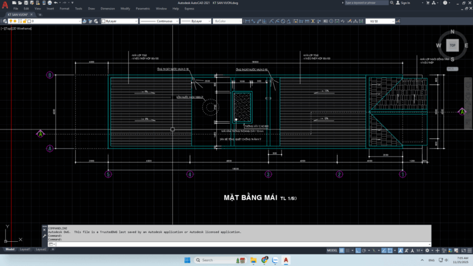473x266 pixels.
Task: Click the MODEL space button in status bar
Action: [333, 250]
